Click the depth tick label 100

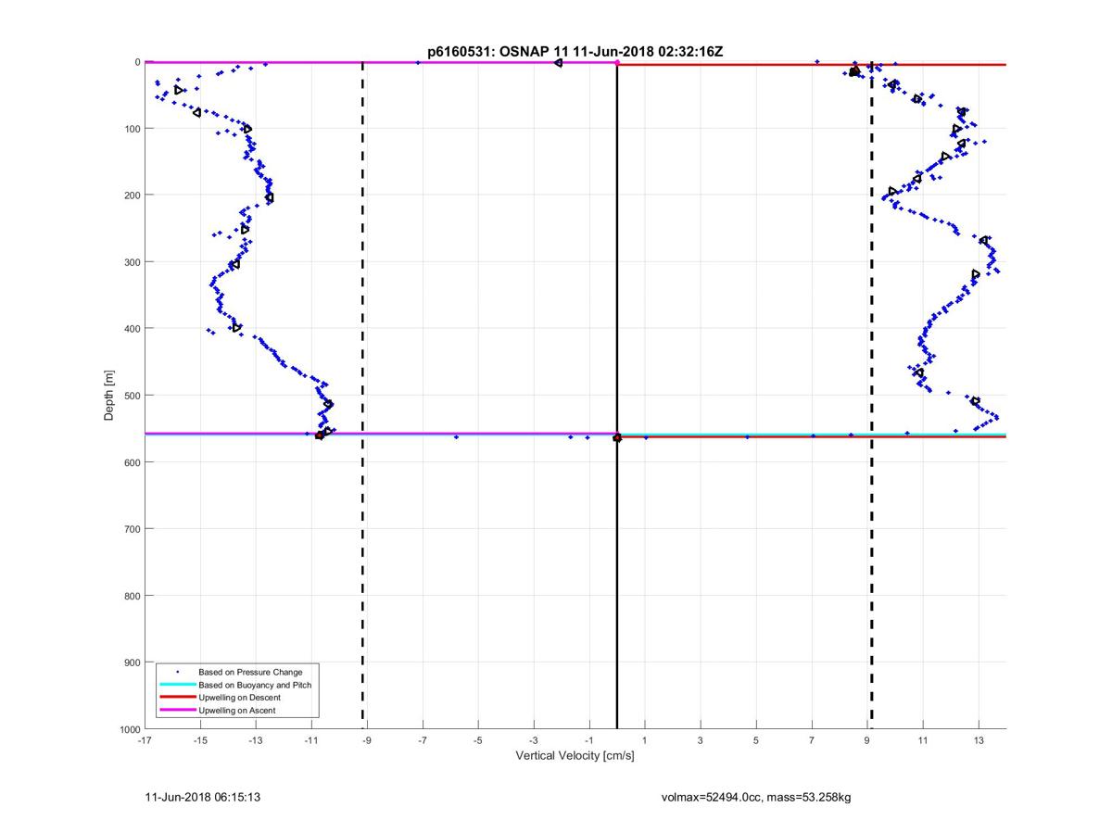pos(133,128)
